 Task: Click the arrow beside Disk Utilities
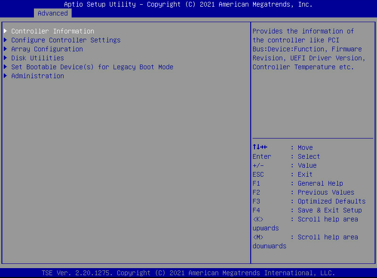[6, 57]
